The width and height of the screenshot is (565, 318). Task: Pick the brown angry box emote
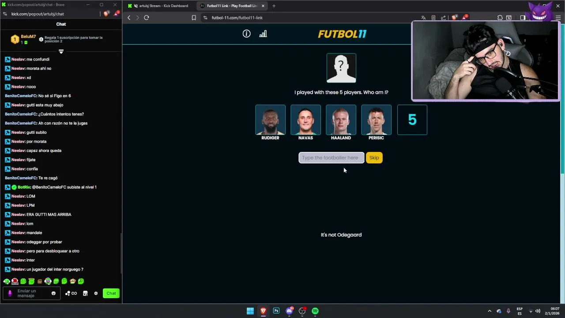[40, 281]
